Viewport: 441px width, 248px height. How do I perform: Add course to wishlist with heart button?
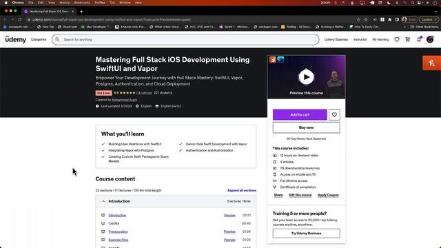[334, 114]
